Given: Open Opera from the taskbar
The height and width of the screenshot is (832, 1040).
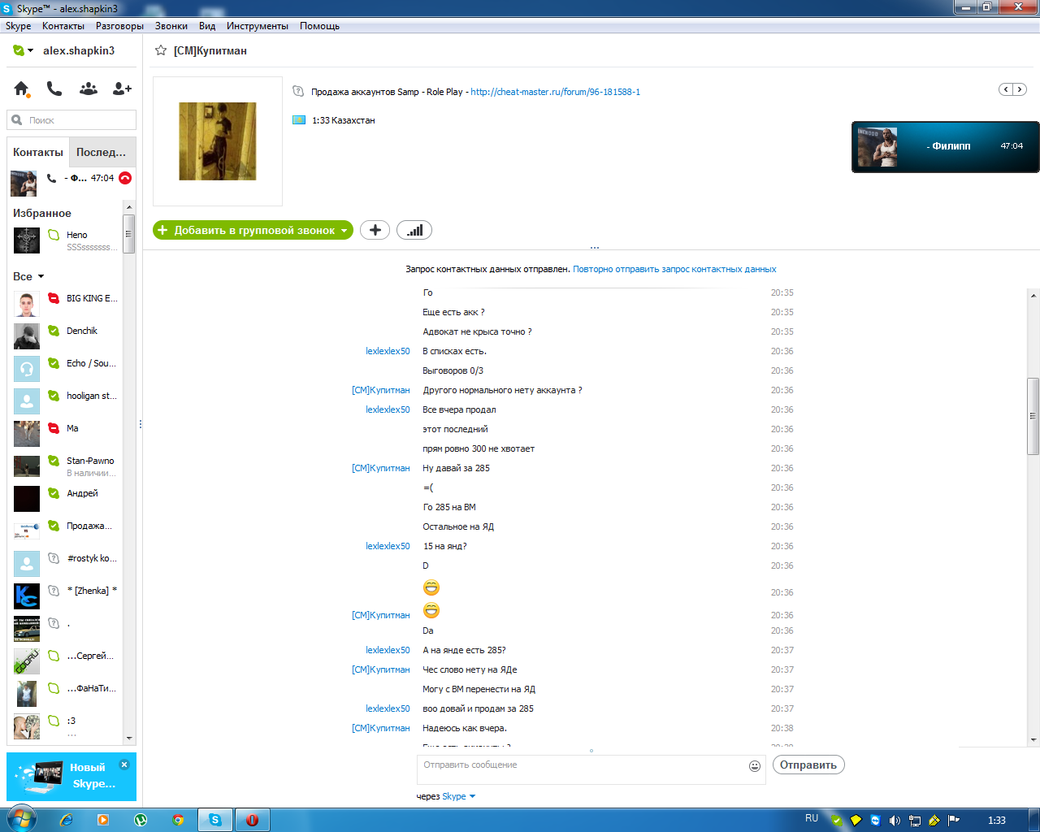Looking at the screenshot, I should point(252,820).
